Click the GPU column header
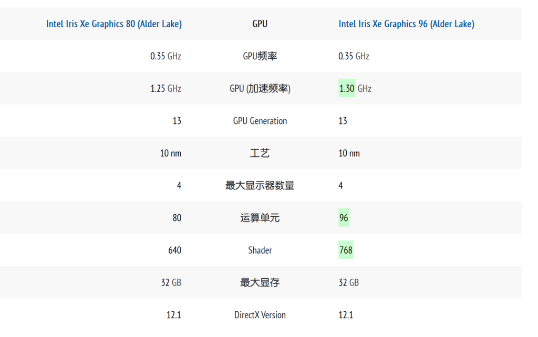The height and width of the screenshot is (337, 538). tap(260, 24)
